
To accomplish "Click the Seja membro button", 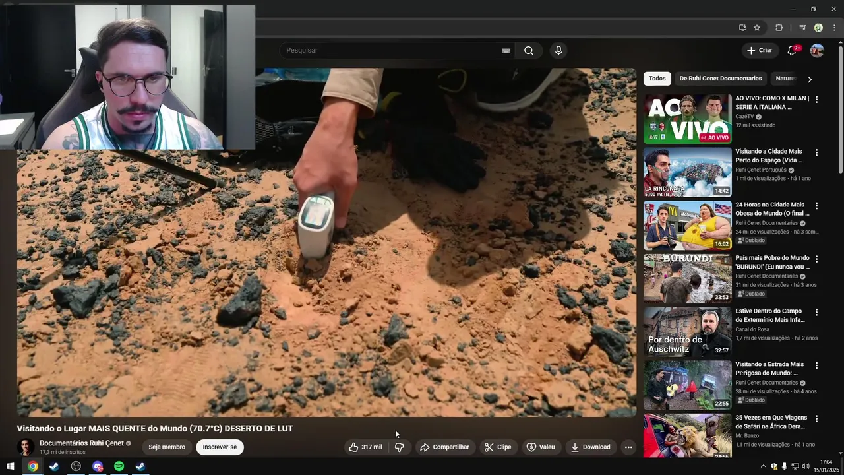I will click(167, 447).
